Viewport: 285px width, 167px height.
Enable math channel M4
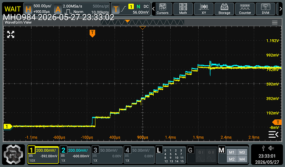tap(242, 159)
